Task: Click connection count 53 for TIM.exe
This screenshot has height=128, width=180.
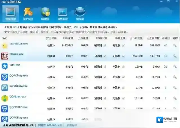Action: (166, 67)
